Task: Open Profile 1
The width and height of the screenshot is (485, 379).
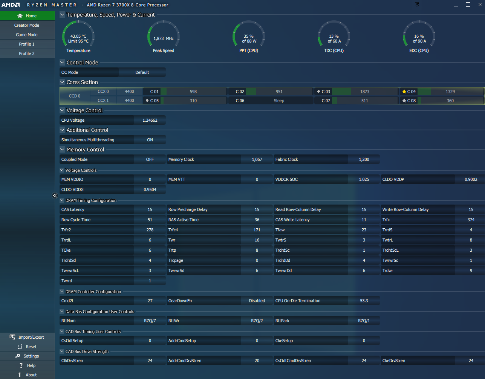Action: click(27, 44)
